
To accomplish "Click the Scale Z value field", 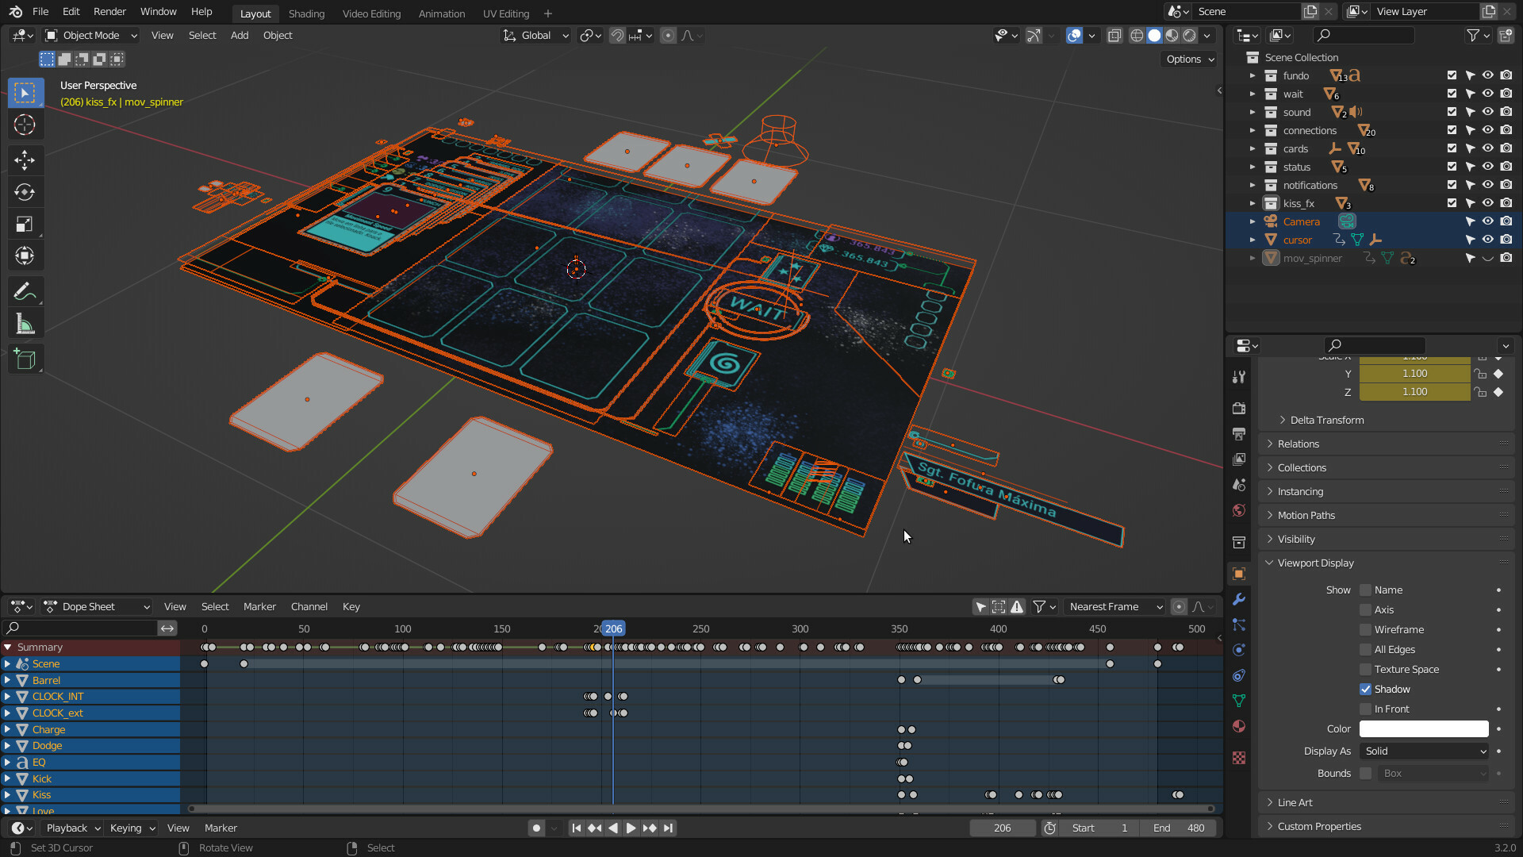I will 1415,392.
